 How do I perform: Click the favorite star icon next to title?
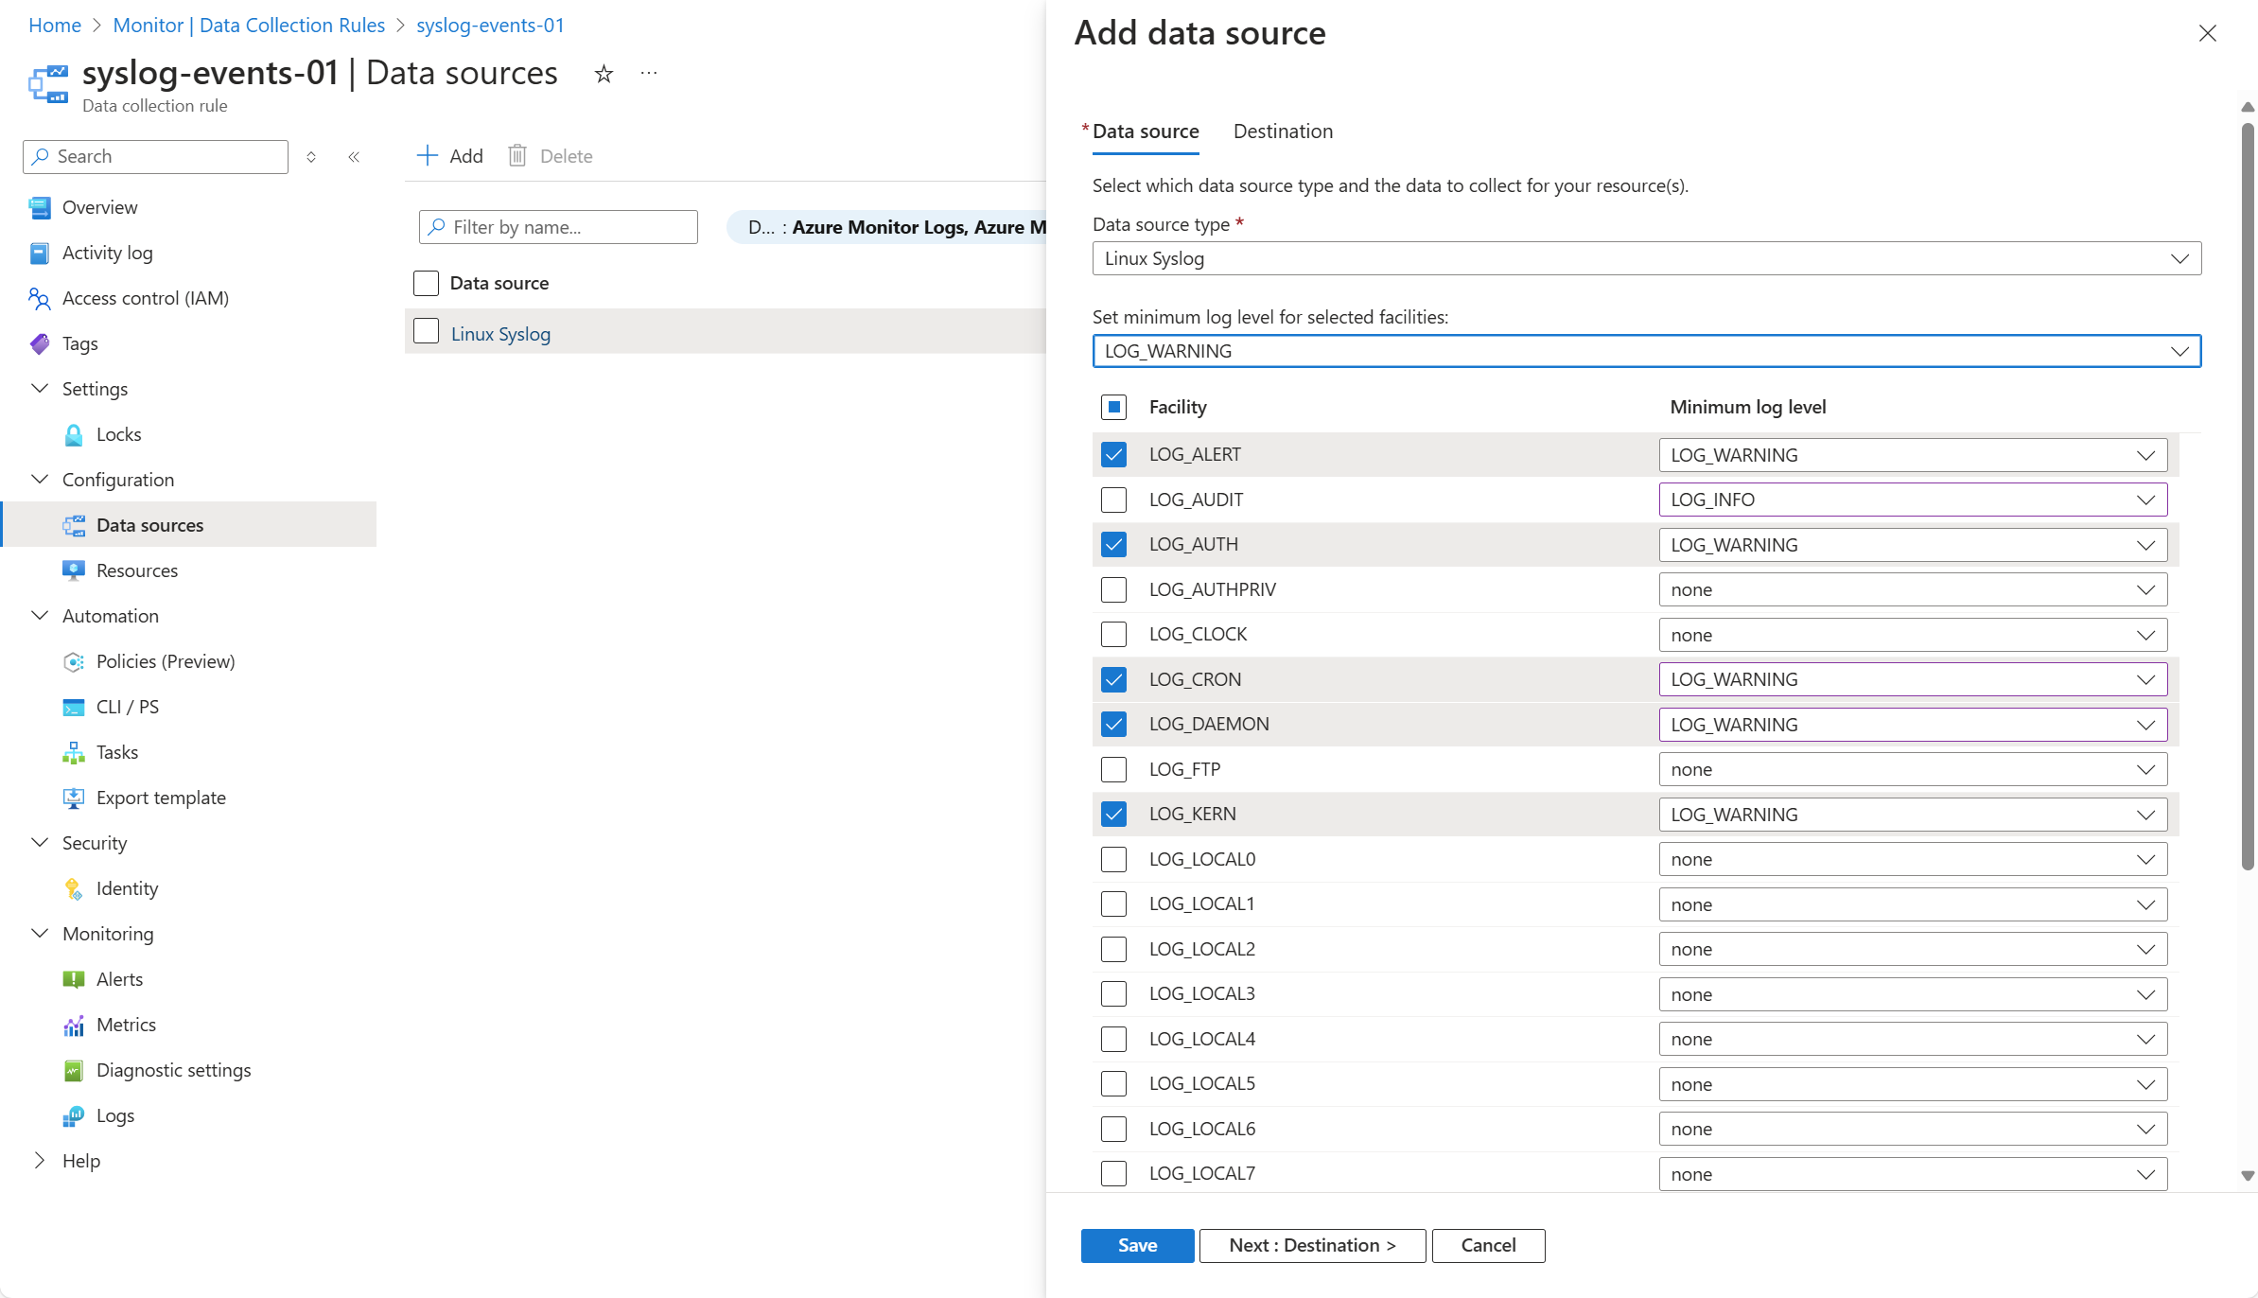(x=604, y=74)
